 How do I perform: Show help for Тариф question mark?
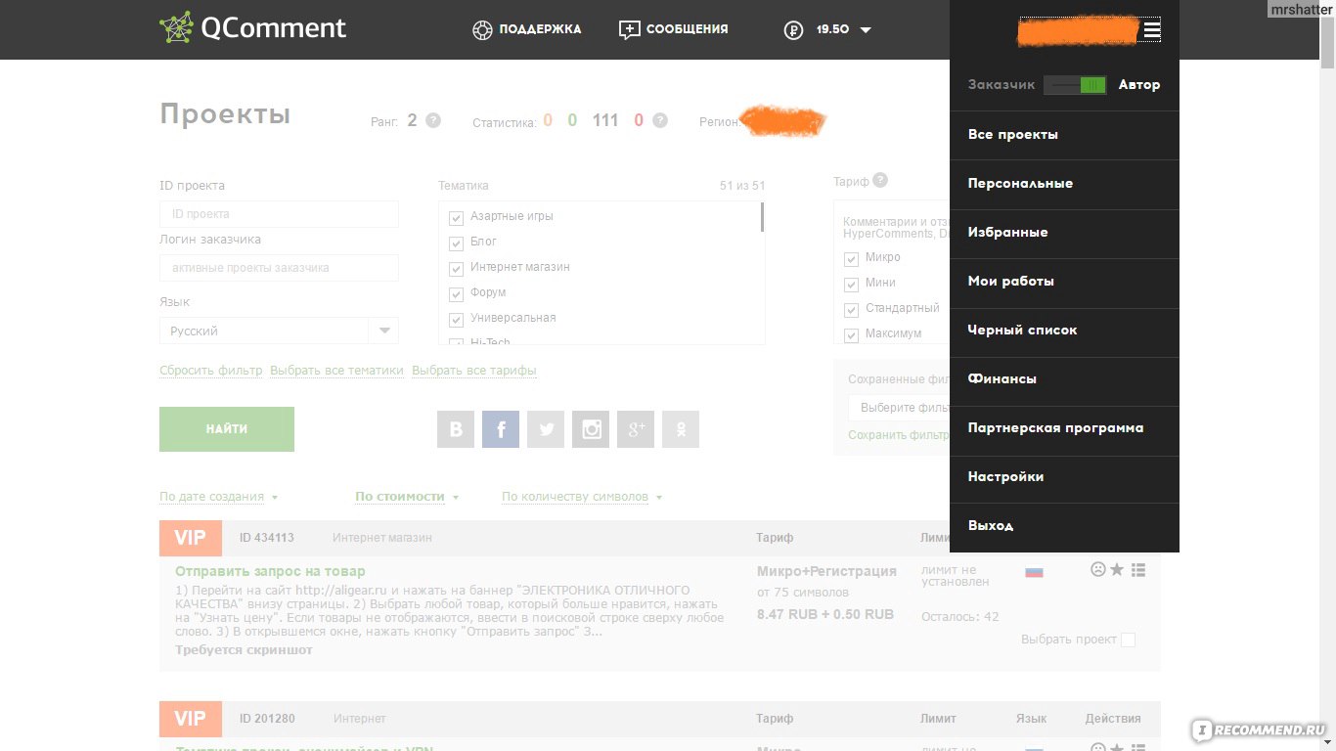point(880,180)
